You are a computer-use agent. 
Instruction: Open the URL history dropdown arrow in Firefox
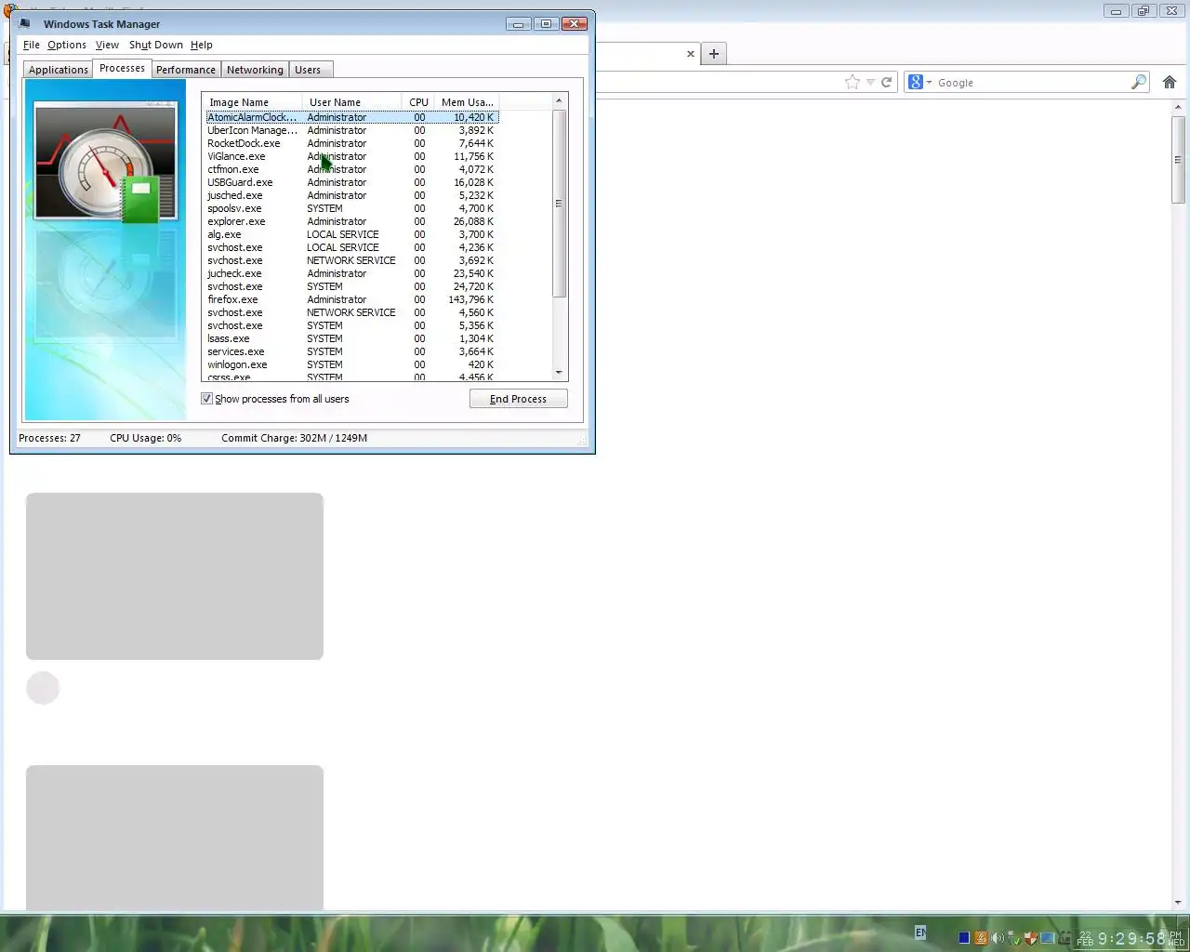(x=870, y=82)
